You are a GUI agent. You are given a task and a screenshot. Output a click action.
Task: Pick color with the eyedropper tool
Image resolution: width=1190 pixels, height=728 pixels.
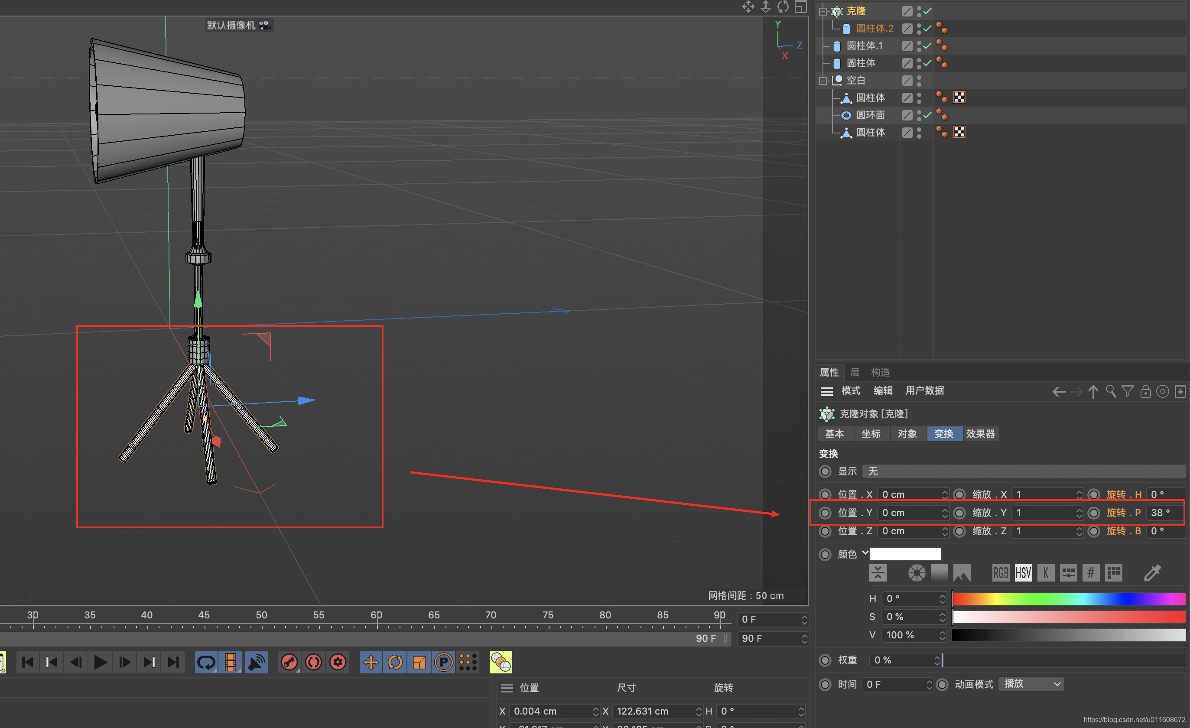click(x=1152, y=573)
